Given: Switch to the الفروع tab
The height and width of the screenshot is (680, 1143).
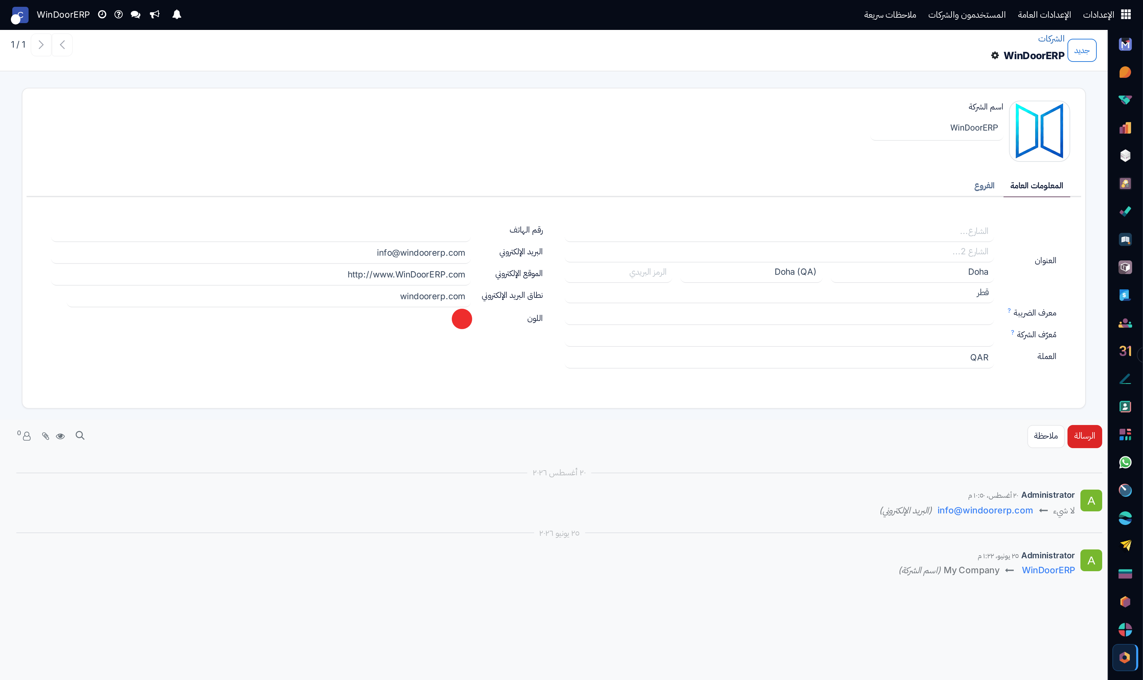Looking at the screenshot, I should [984, 186].
